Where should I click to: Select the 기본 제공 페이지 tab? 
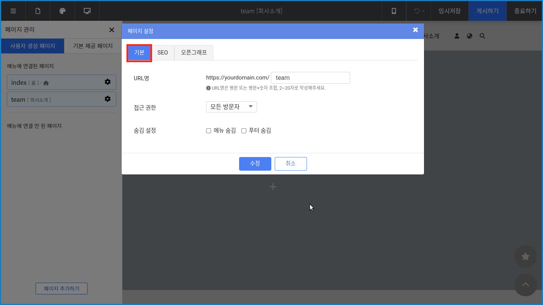(x=93, y=46)
